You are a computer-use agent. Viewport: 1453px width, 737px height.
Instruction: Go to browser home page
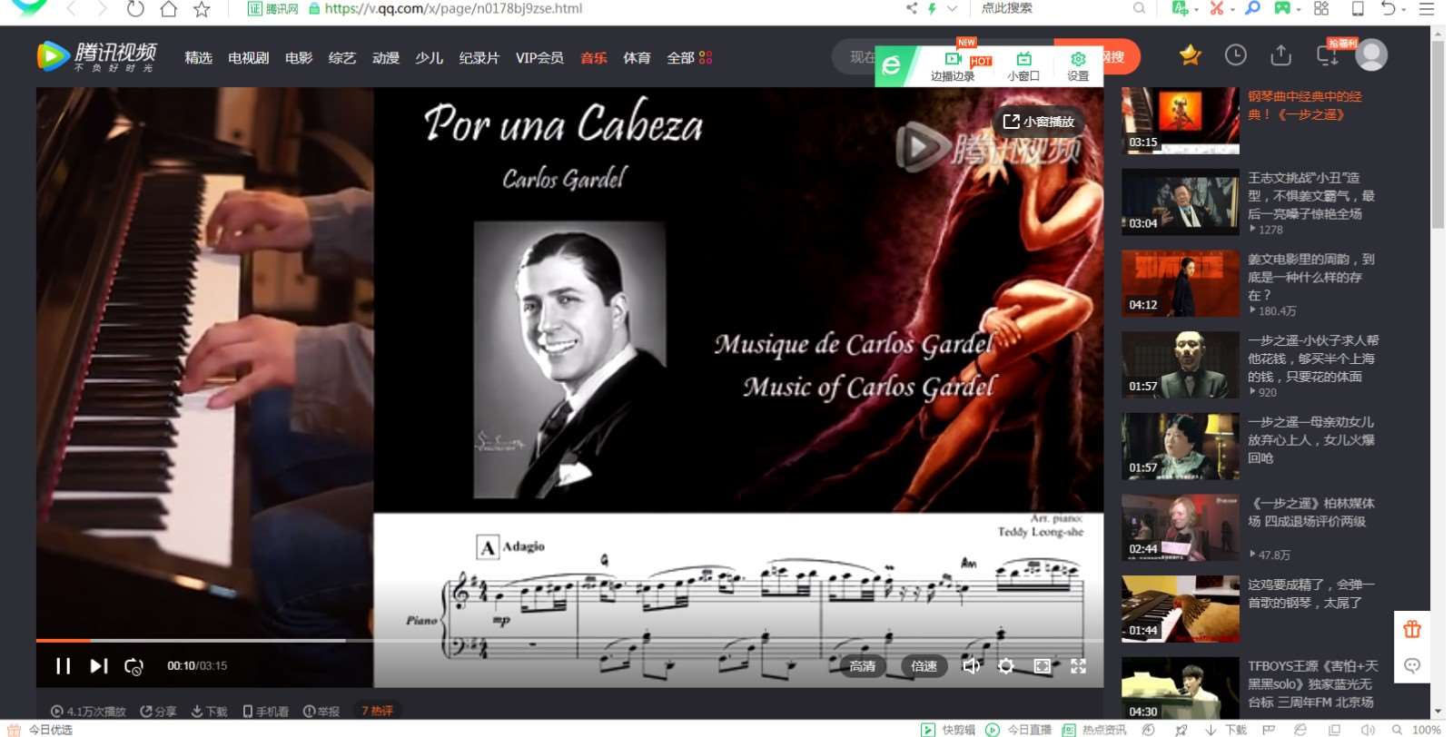click(x=168, y=9)
